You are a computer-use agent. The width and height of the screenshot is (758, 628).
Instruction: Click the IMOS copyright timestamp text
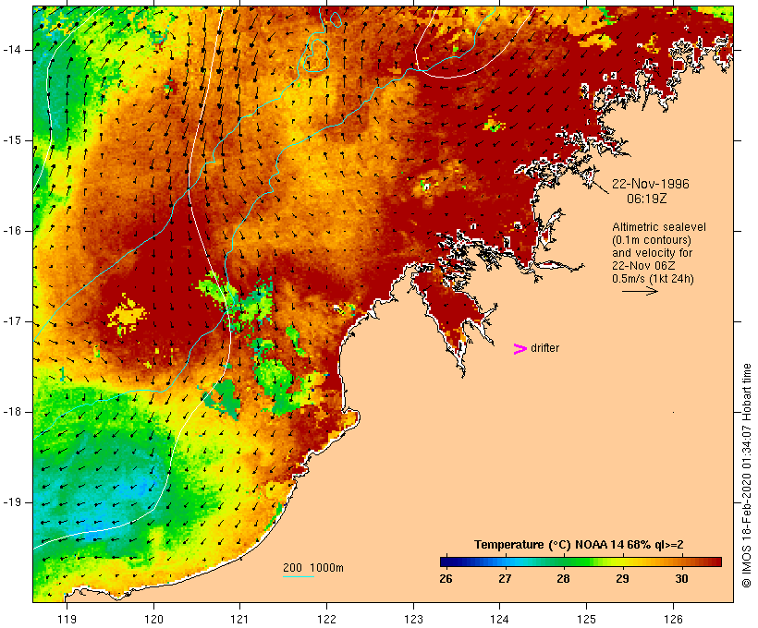(746, 476)
